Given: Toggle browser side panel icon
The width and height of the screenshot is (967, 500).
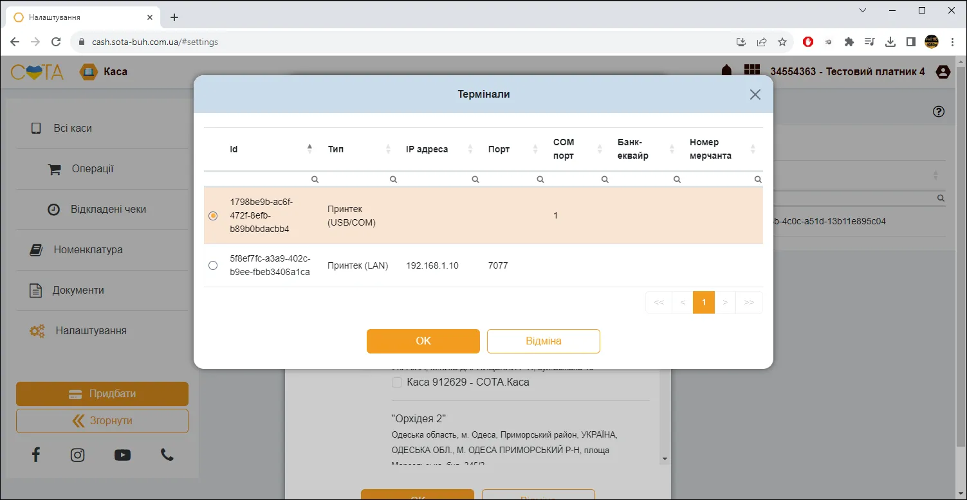Looking at the screenshot, I should click(911, 42).
